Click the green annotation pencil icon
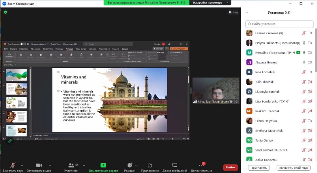Image resolution: width=317 pixels, height=173 pixels. 10,141
